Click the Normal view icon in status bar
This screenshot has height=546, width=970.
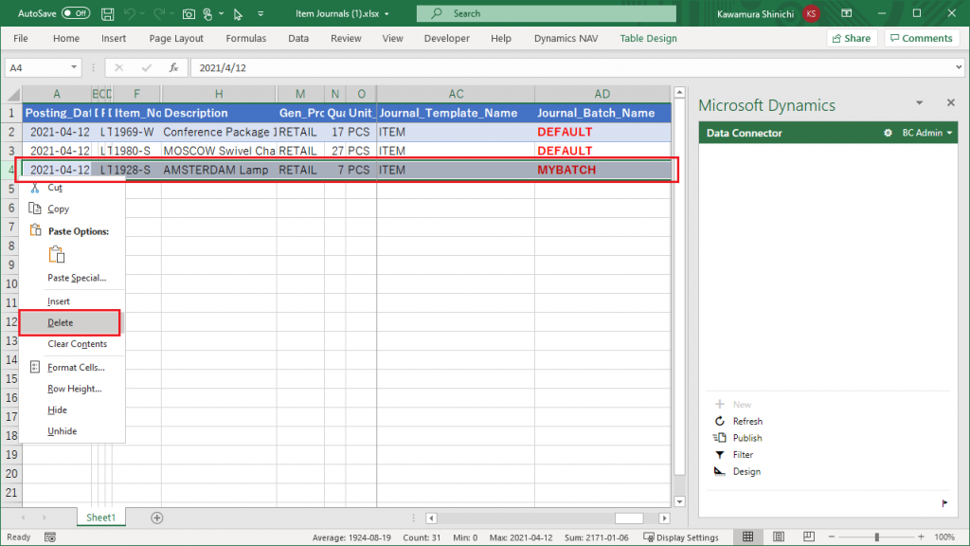point(748,537)
